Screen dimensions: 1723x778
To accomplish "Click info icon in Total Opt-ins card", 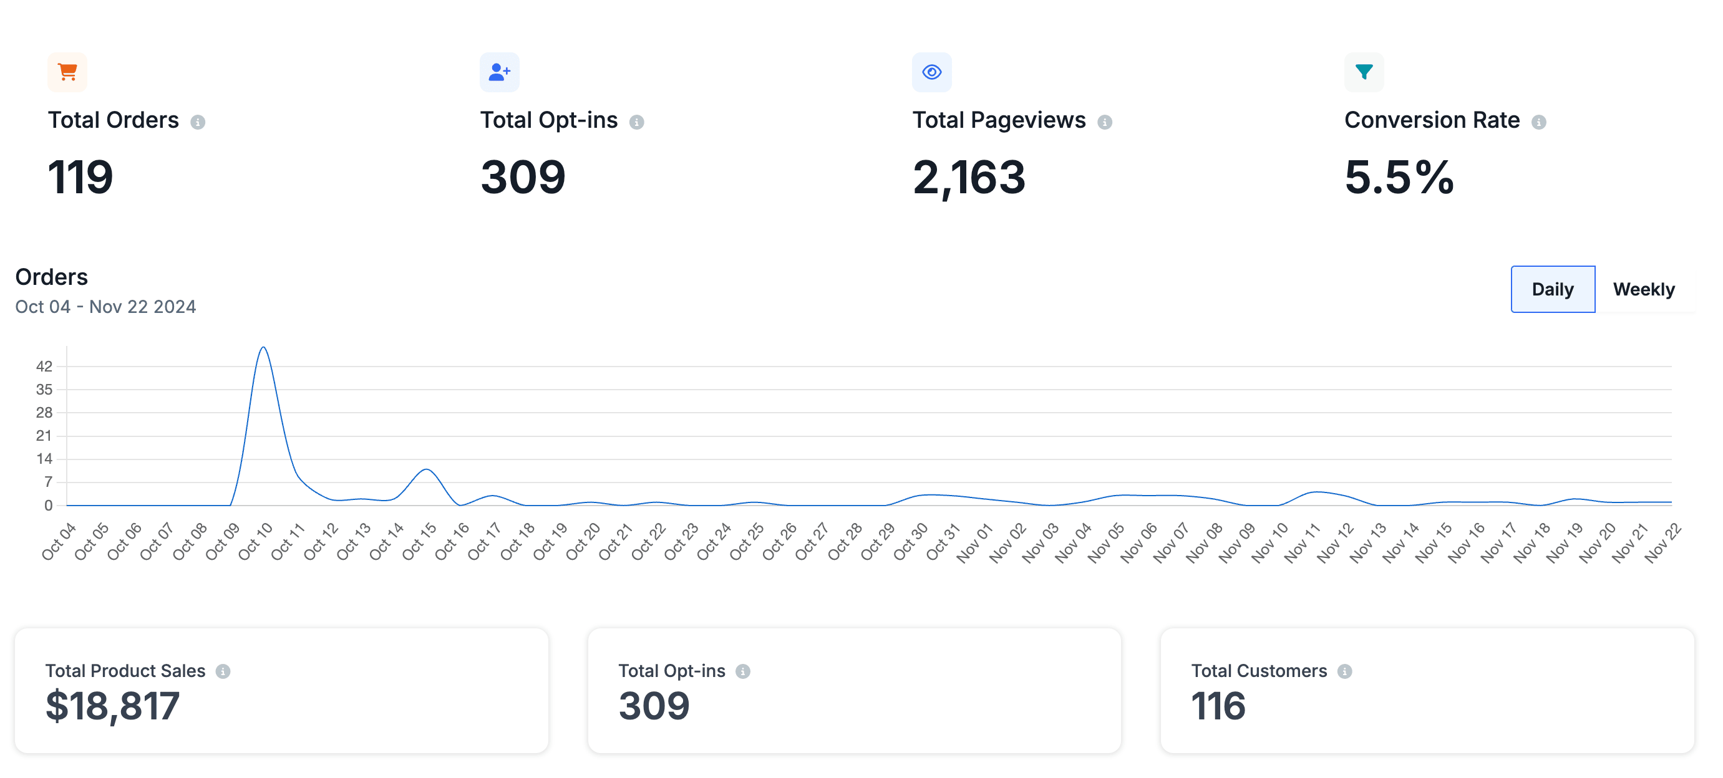I will coord(742,671).
